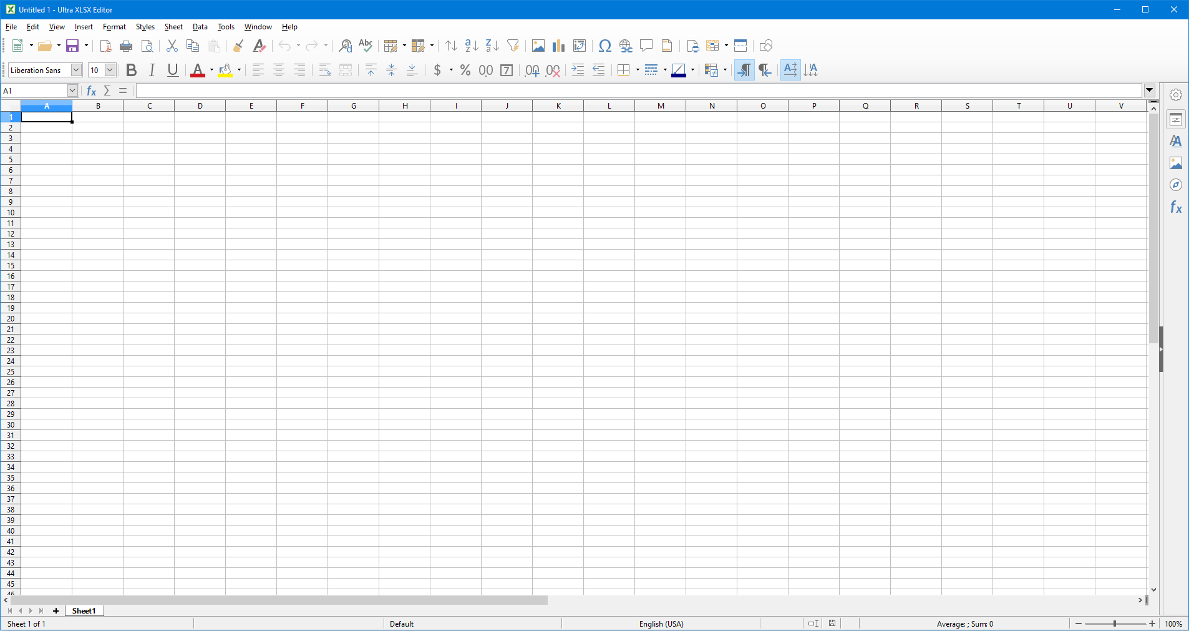
Task: Open the Background Color dropdown arrow
Action: (x=239, y=70)
